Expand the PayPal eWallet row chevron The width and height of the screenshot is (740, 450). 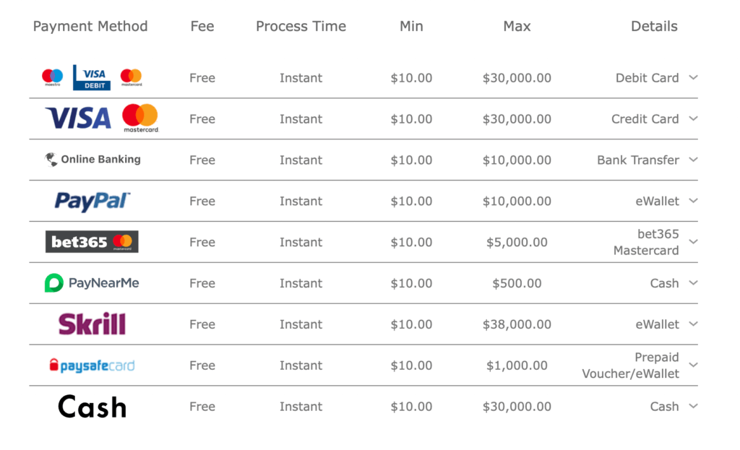coord(693,201)
